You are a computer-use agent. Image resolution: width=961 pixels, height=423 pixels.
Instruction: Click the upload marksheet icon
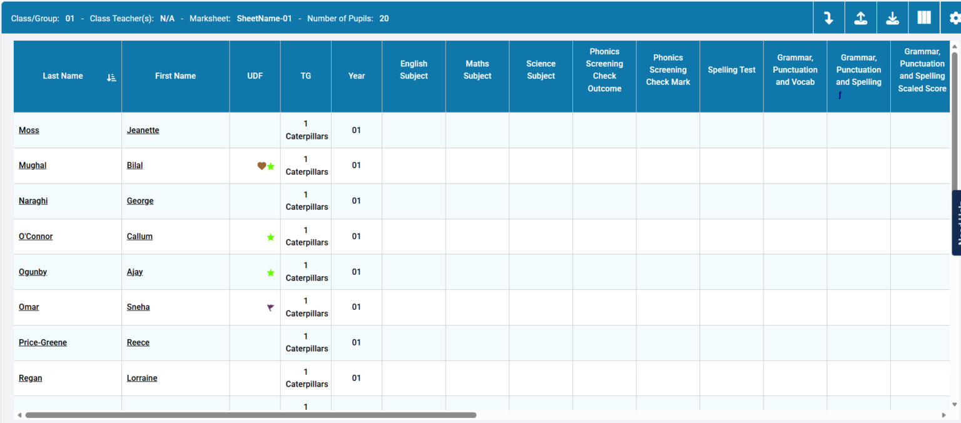tap(861, 18)
